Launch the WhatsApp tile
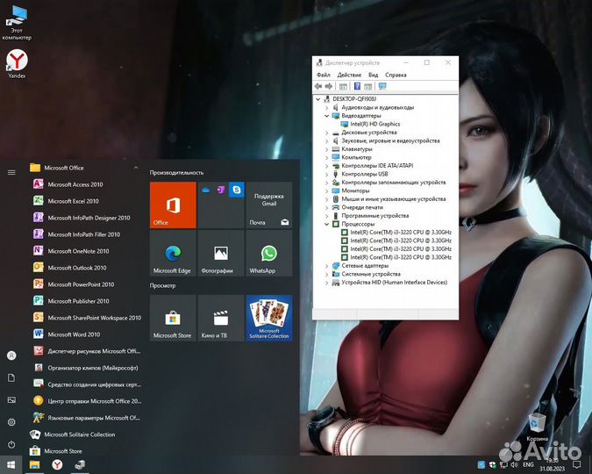This screenshot has width=592, height=474. click(x=269, y=253)
